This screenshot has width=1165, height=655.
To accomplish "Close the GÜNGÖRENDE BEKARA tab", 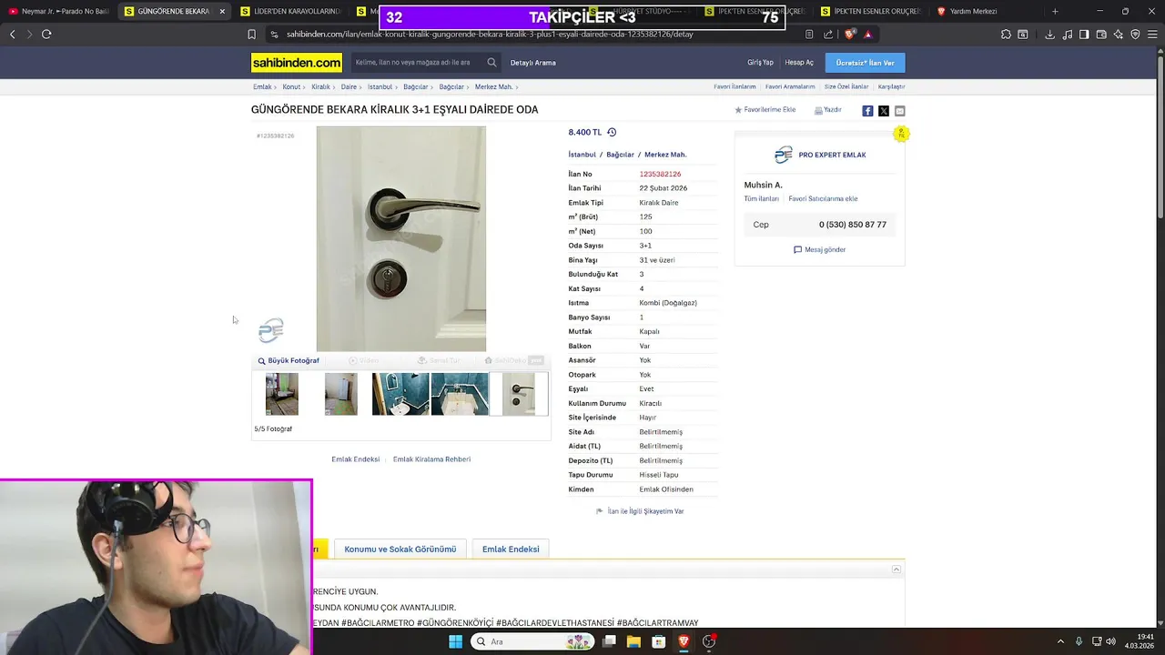I will [x=222, y=11].
